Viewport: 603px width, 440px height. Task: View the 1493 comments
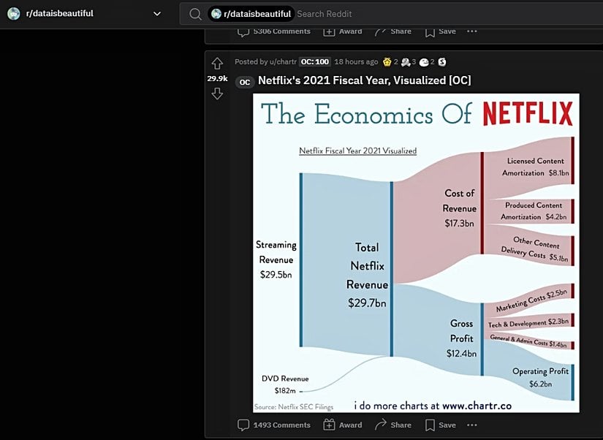[x=281, y=425]
